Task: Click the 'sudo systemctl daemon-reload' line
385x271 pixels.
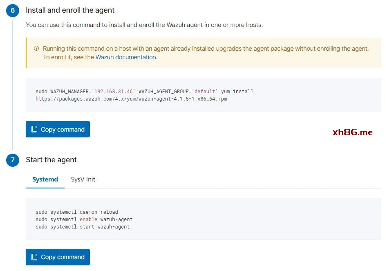Action: click(77, 212)
